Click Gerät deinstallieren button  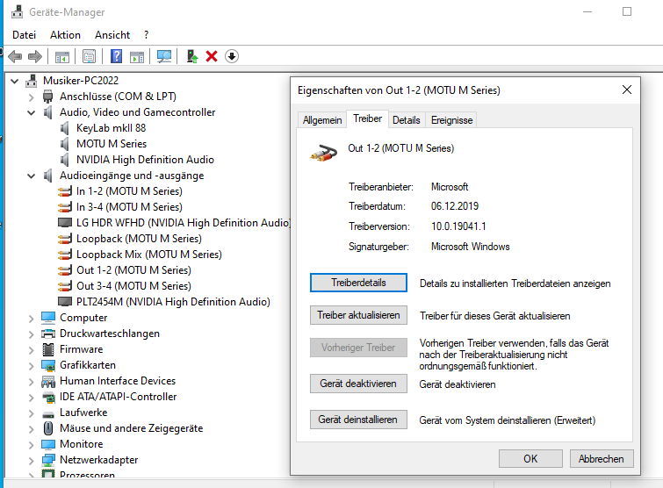pyautogui.click(x=358, y=420)
